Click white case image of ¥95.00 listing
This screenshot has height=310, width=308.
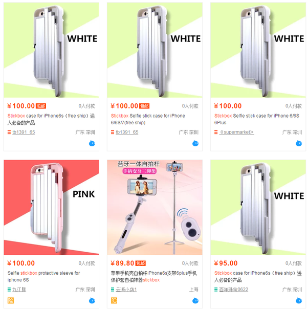pos(258,207)
